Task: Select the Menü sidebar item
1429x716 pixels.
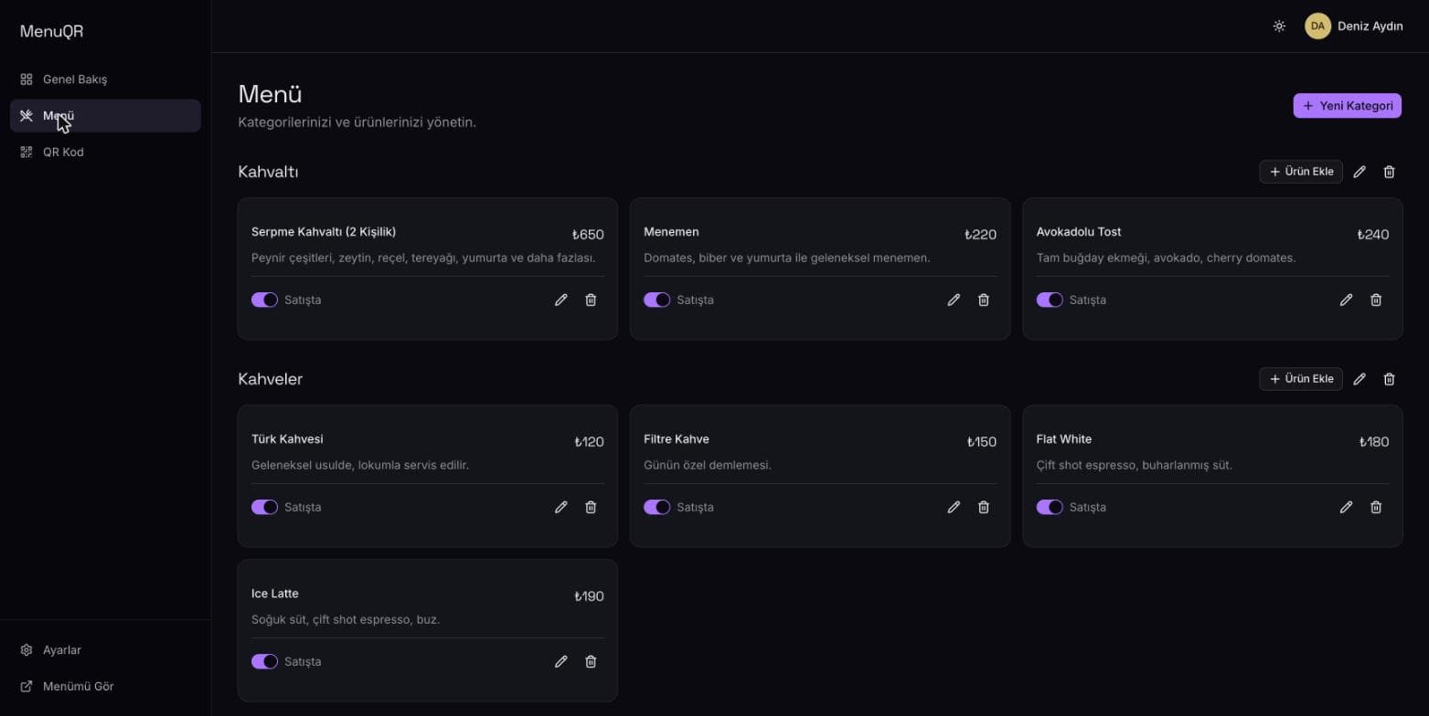Action: tap(105, 116)
